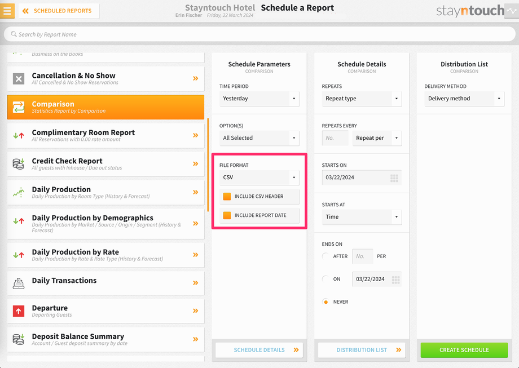This screenshot has width=519, height=368.
Task: Select the Departure report entry
Action: 105,311
